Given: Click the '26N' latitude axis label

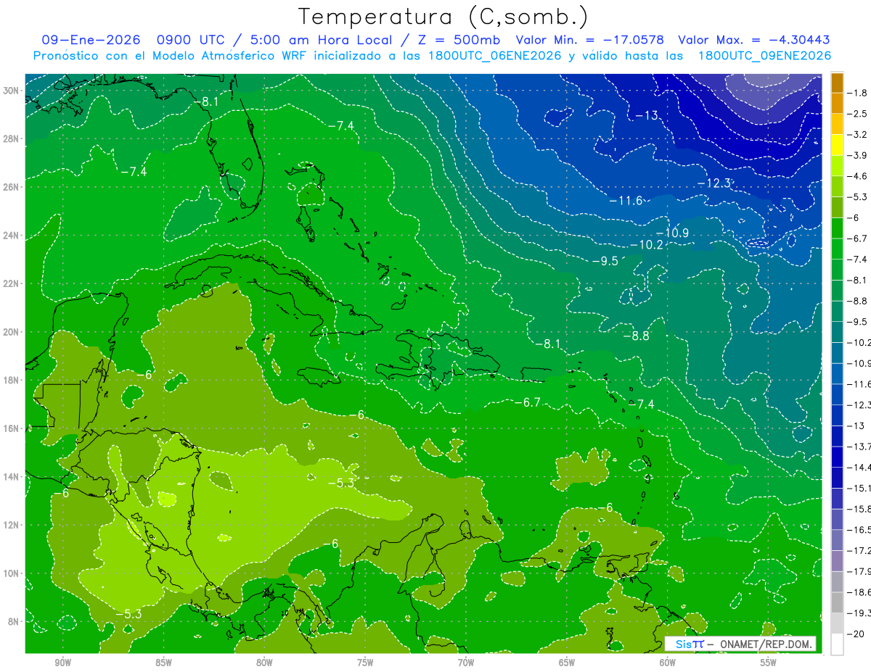Looking at the screenshot, I should (x=12, y=187).
